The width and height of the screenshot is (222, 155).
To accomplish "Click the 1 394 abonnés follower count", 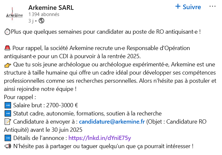I will tap(44, 14).
